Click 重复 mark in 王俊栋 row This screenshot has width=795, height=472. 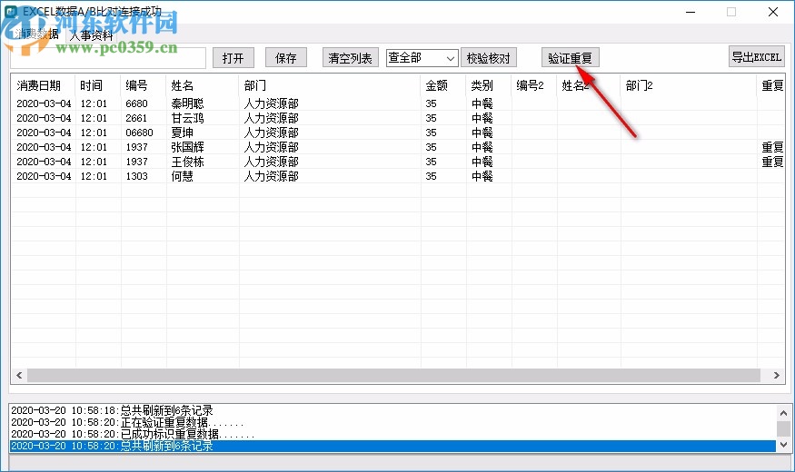tap(772, 162)
